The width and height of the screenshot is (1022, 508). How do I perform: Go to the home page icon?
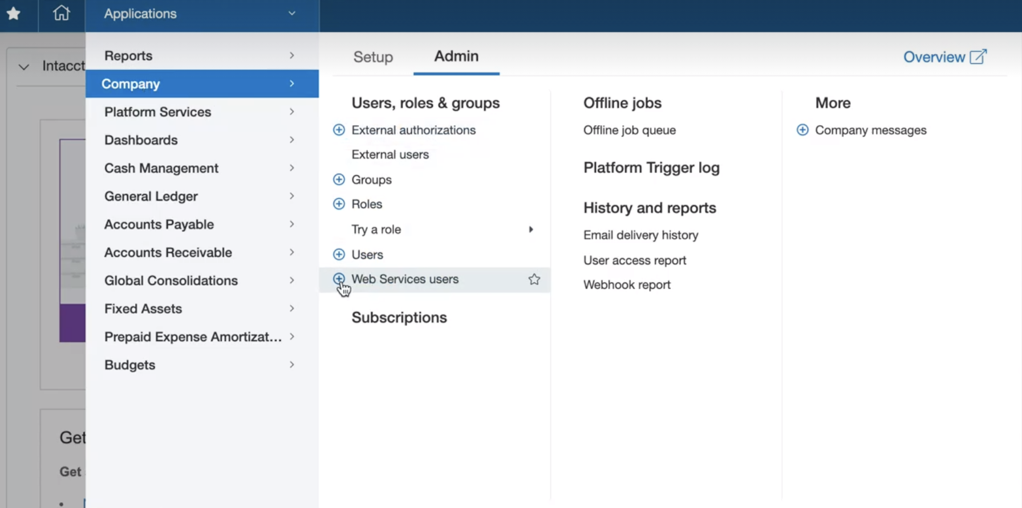point(61,14)
